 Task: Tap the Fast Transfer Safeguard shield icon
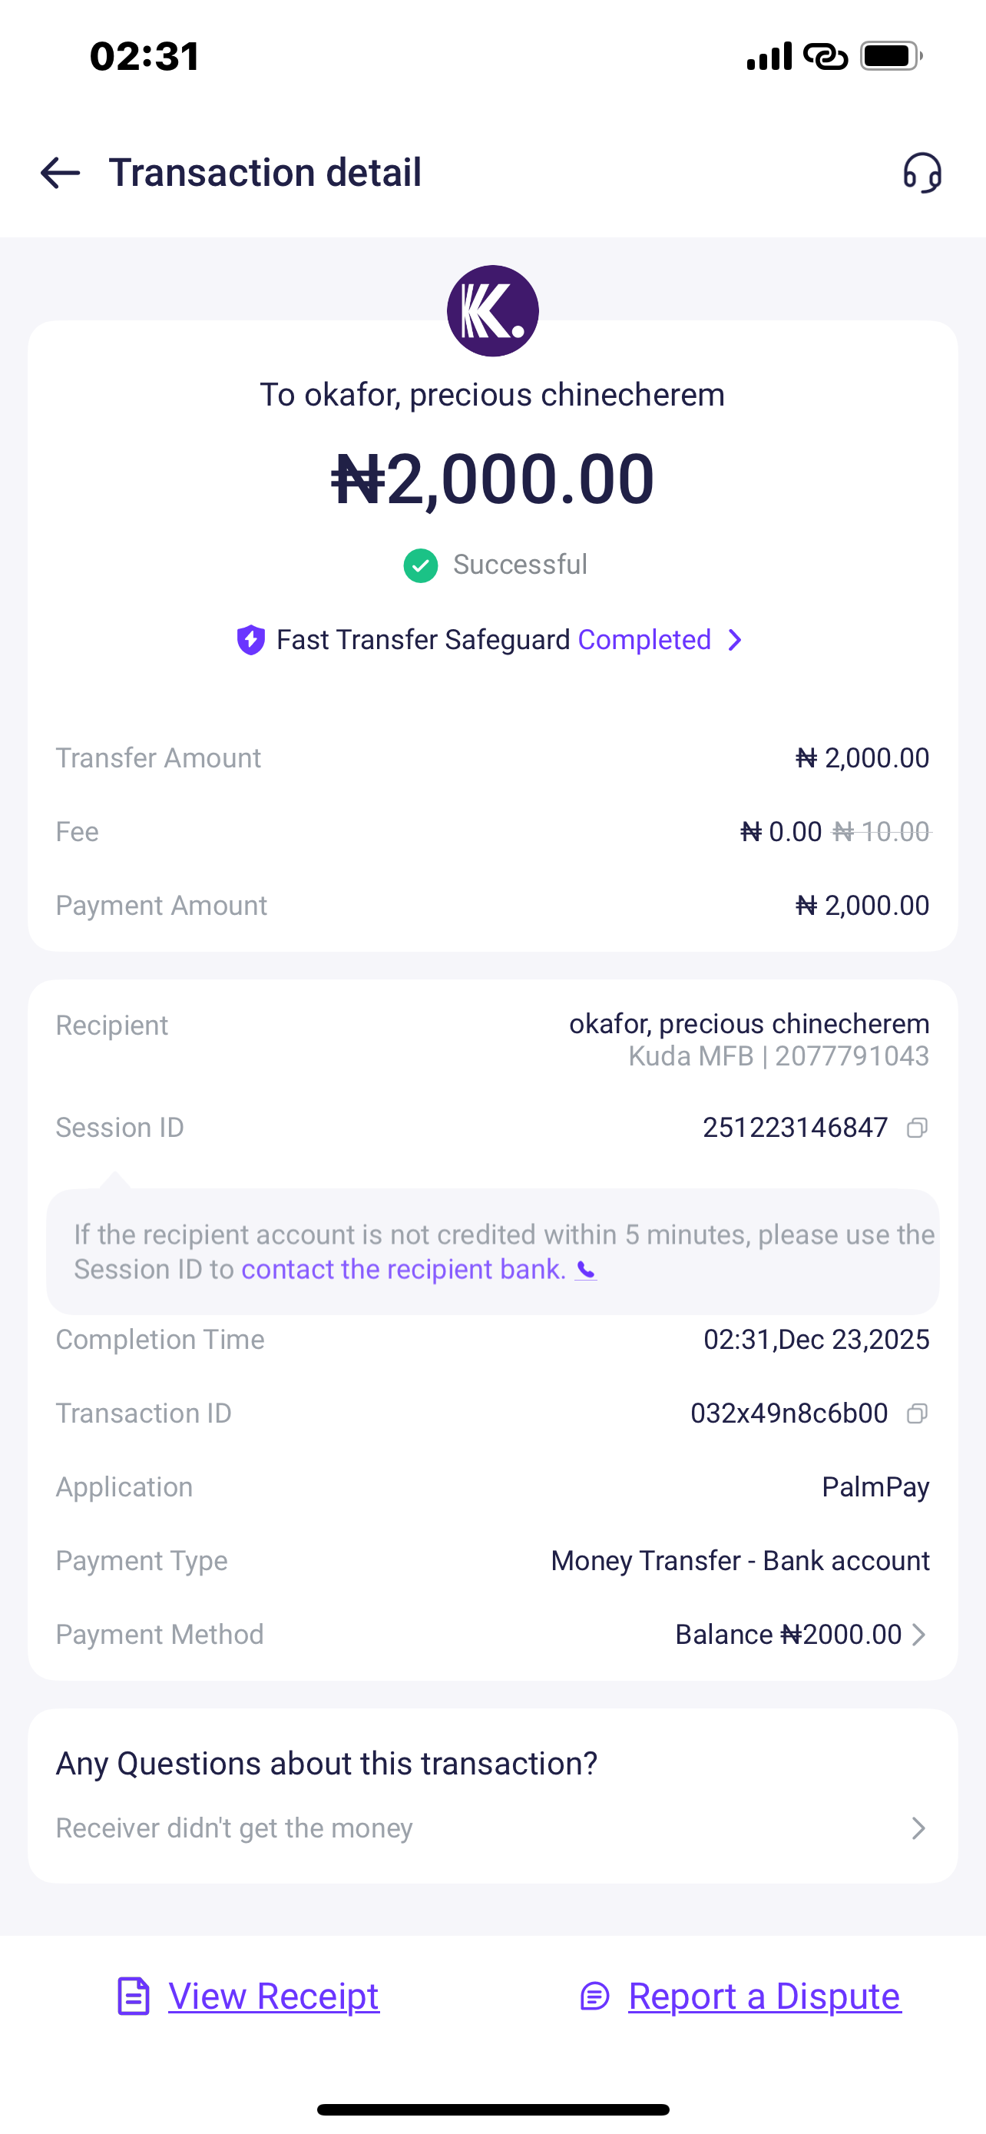coord(251,641)
